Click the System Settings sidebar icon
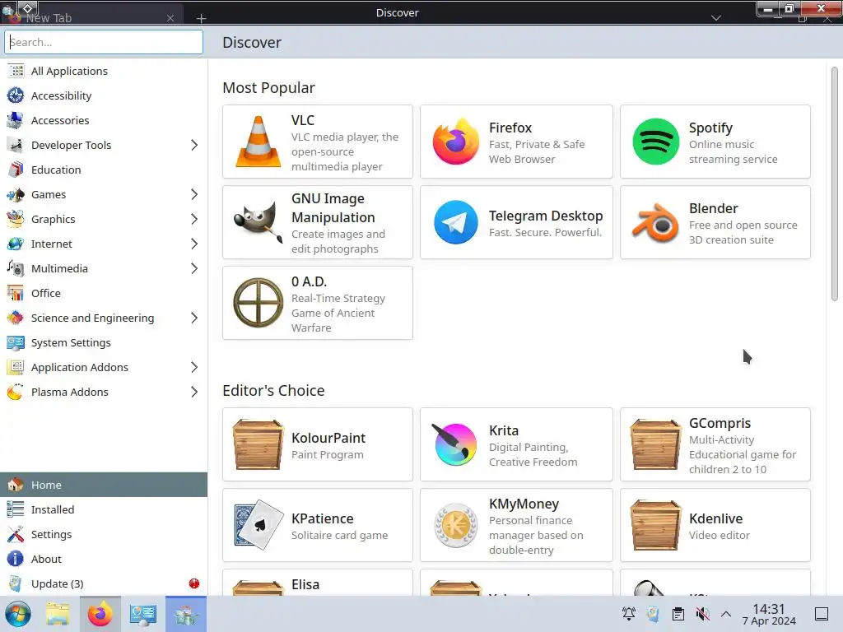843x632 pixels. tap(16, 343)
